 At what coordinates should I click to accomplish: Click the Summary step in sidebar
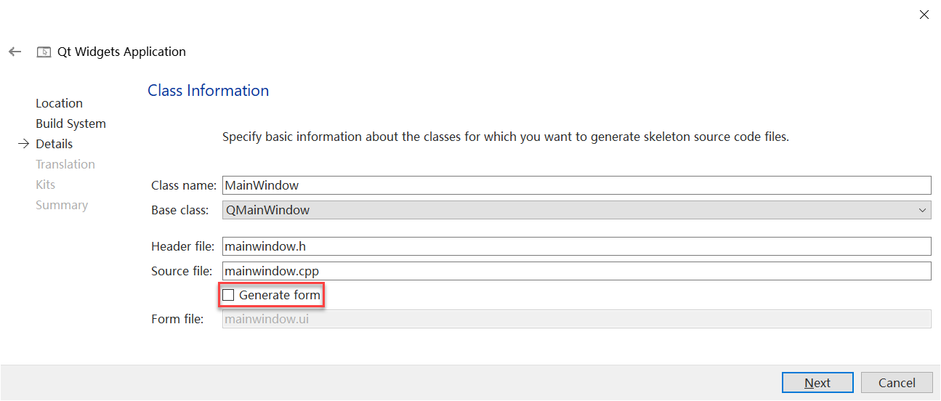[62, 205]
